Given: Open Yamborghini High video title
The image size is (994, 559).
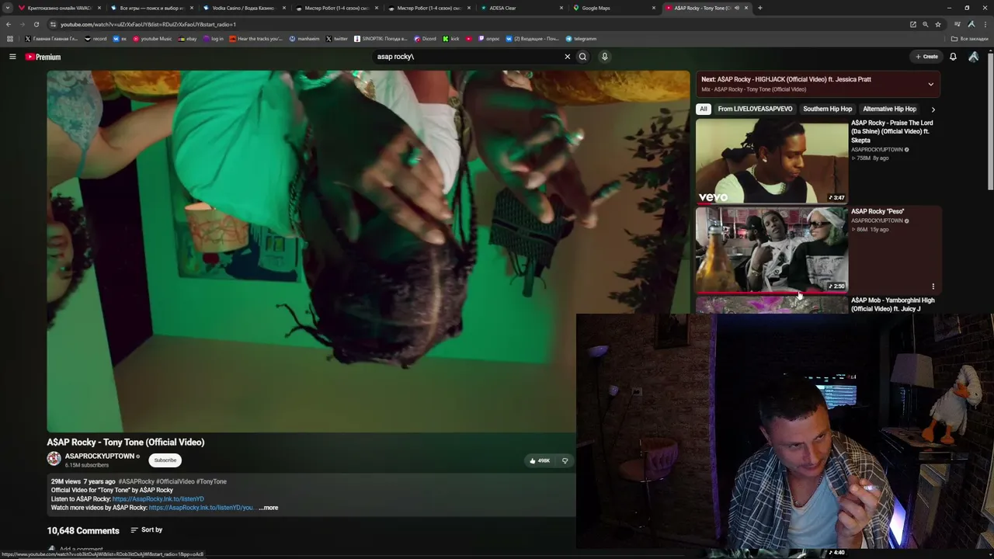Looking at the screenshot, I should tap(893, 304).
